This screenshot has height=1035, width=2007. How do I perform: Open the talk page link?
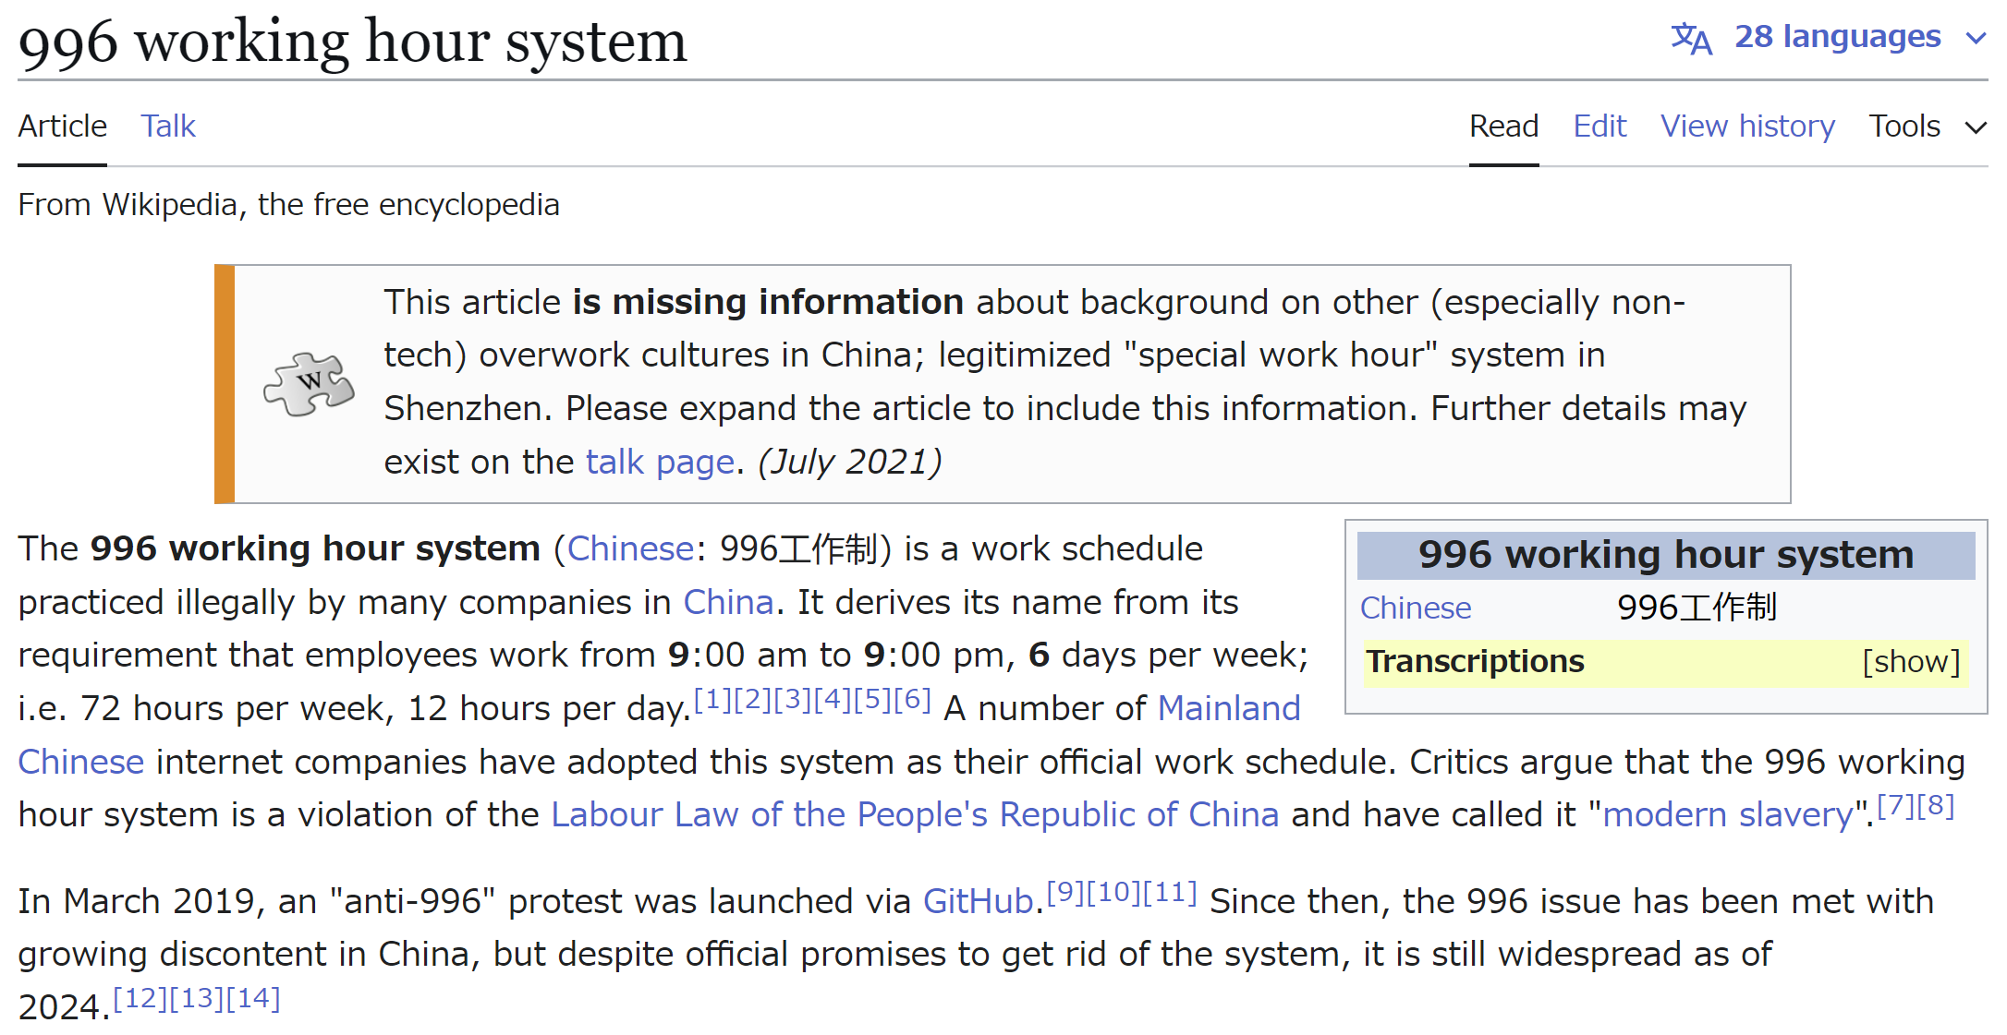click(660, 462)
